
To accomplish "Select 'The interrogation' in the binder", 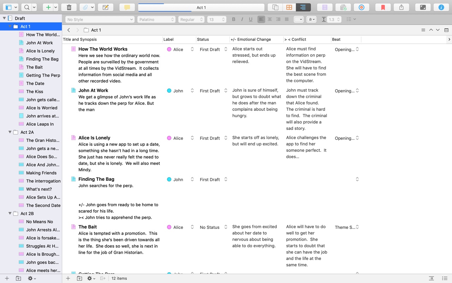I will [x=43, y=181].
